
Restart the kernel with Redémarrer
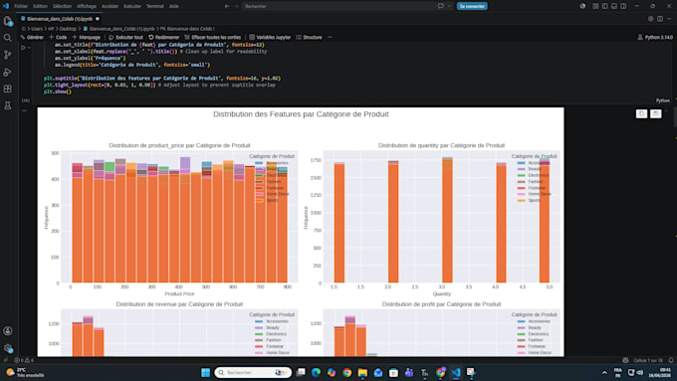point(164,37)
